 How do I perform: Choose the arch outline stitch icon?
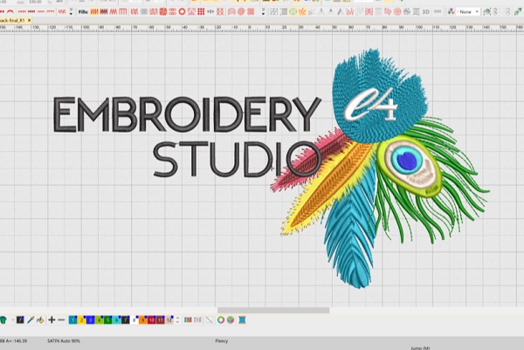coord(10,11)
